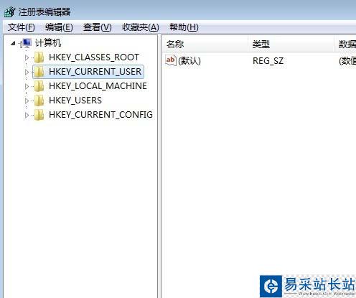The image size is (356, 298).
Task: Expand the HKEY_LOCAL_MACHINE key
Action: click(x=27, y=86)
